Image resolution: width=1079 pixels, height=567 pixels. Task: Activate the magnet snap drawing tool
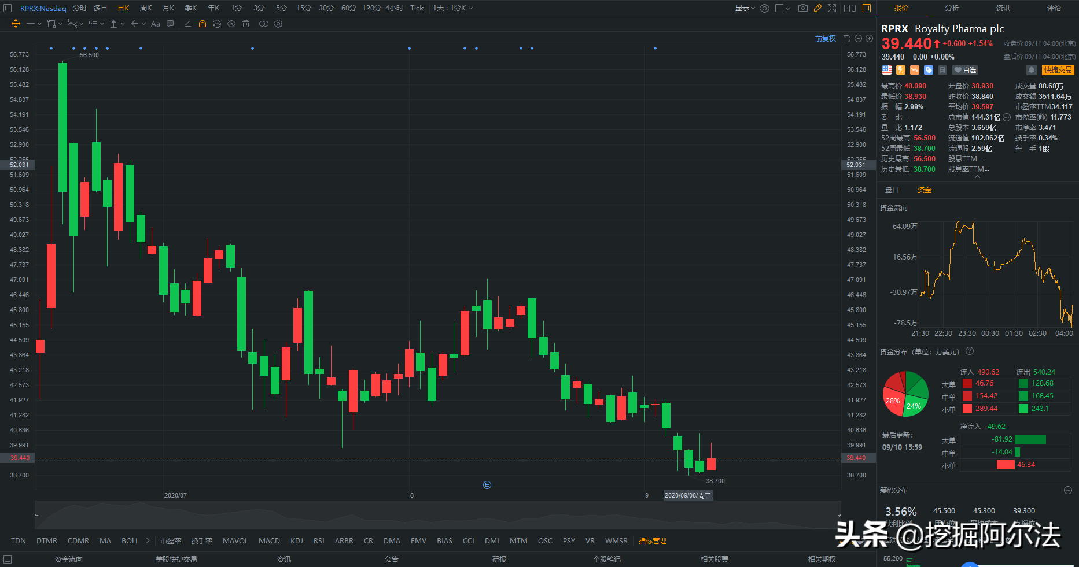202,24
